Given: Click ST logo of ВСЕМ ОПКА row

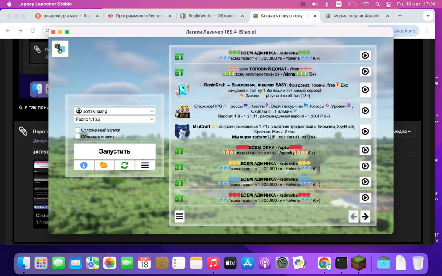Looking at the screenshot, I should point(179,151).
